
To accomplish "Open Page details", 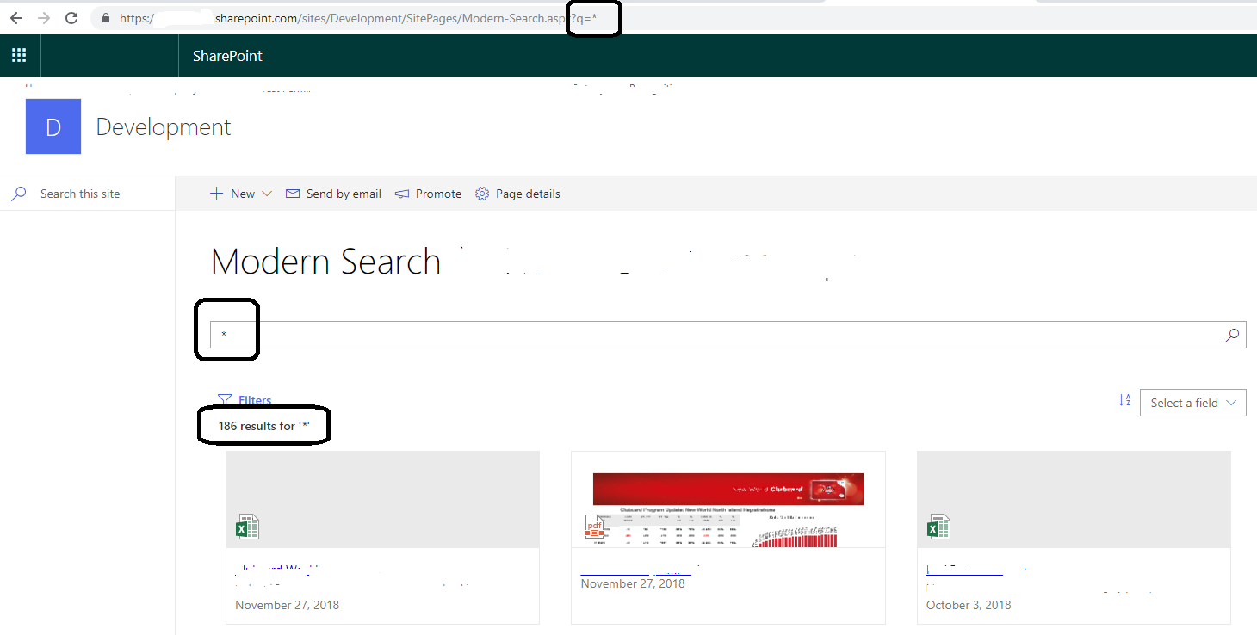I will tap(517, 194).
